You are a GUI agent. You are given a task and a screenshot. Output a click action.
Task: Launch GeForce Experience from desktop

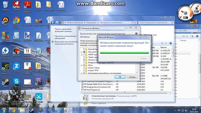click(5, 68)
